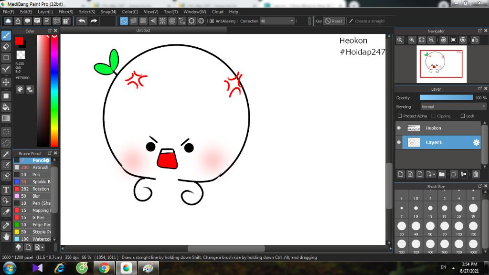Viewport: 489px width, 275px height.
Task: Click the Windows Start button
Action: click(x=9, y=268)
